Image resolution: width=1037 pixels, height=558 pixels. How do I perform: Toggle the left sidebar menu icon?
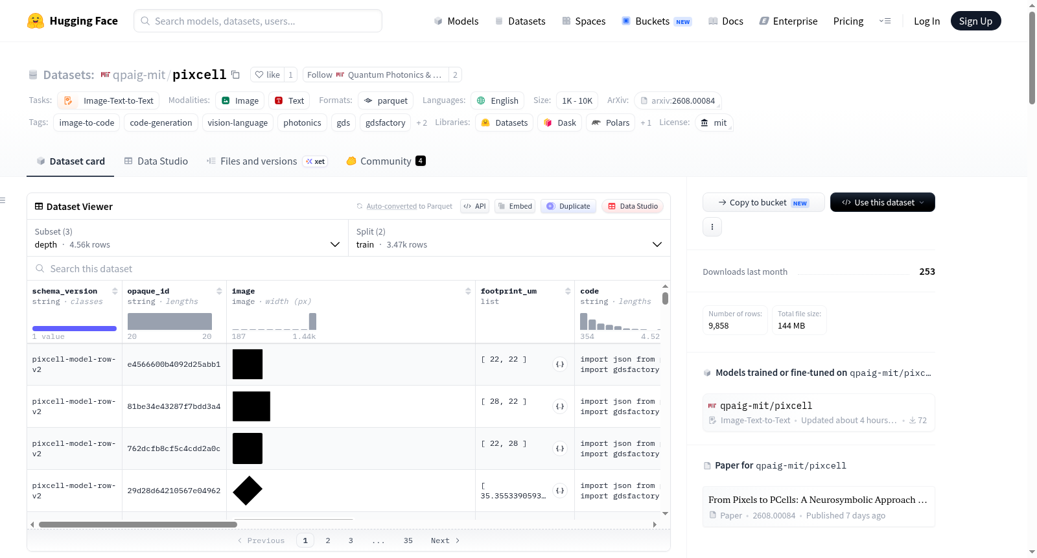[x=3, y=200]
